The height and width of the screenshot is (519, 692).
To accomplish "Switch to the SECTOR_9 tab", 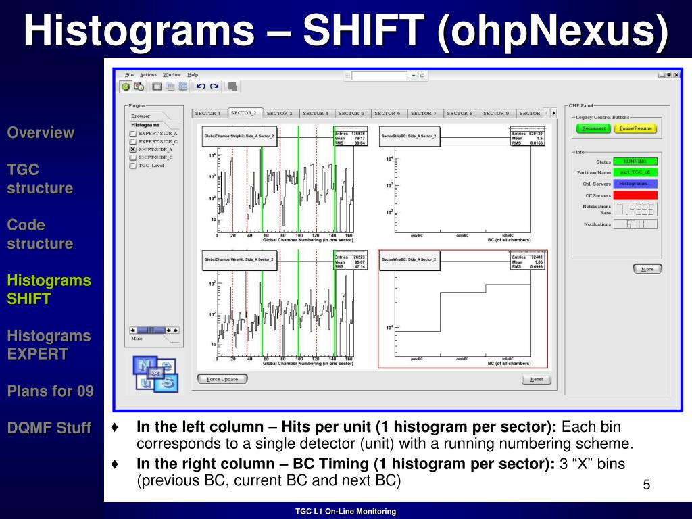I will tap(497, 114).
